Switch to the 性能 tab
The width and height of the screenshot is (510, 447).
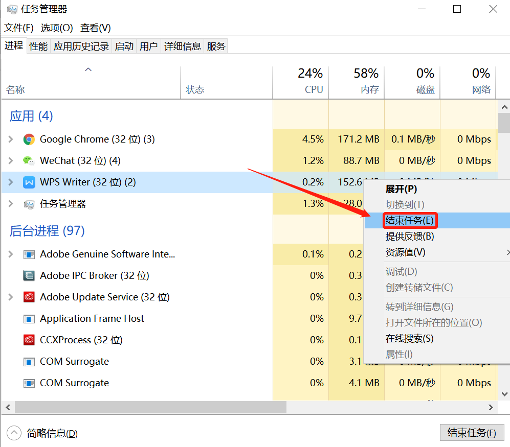(38, 46)
